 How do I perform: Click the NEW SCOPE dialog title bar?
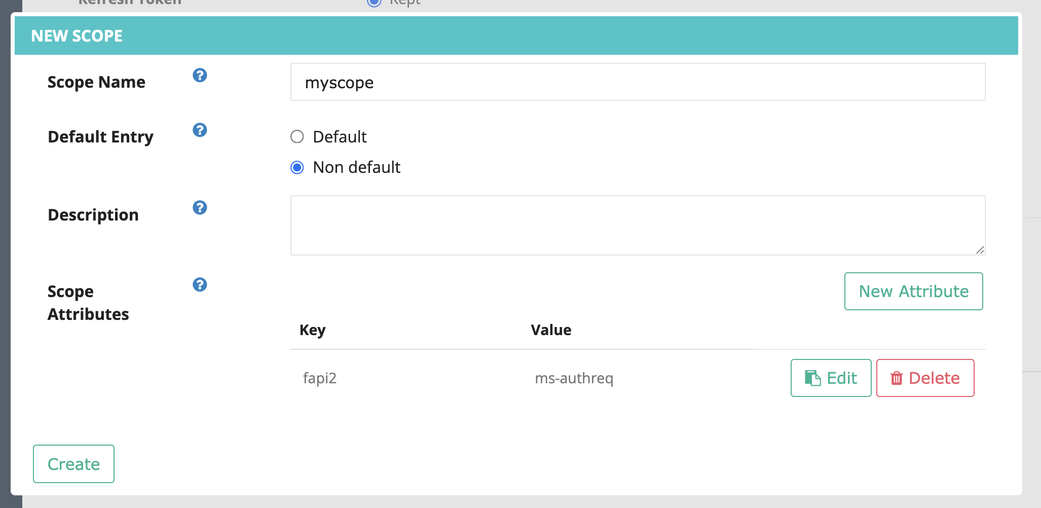[516, 36]
